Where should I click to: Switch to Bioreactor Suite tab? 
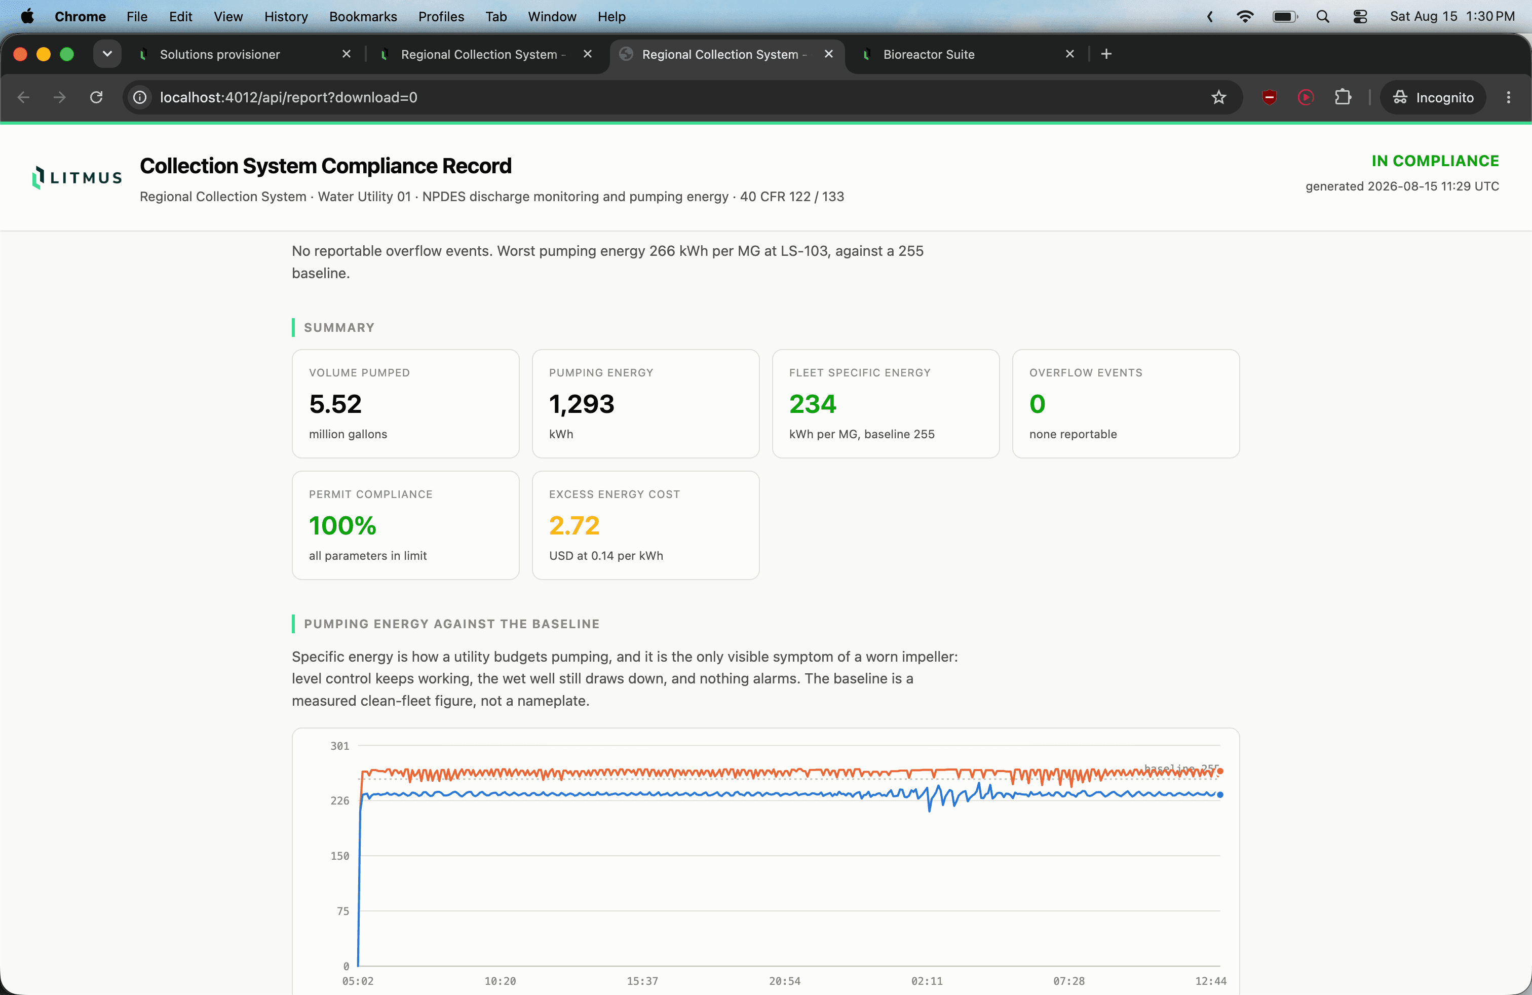[966, 54]
